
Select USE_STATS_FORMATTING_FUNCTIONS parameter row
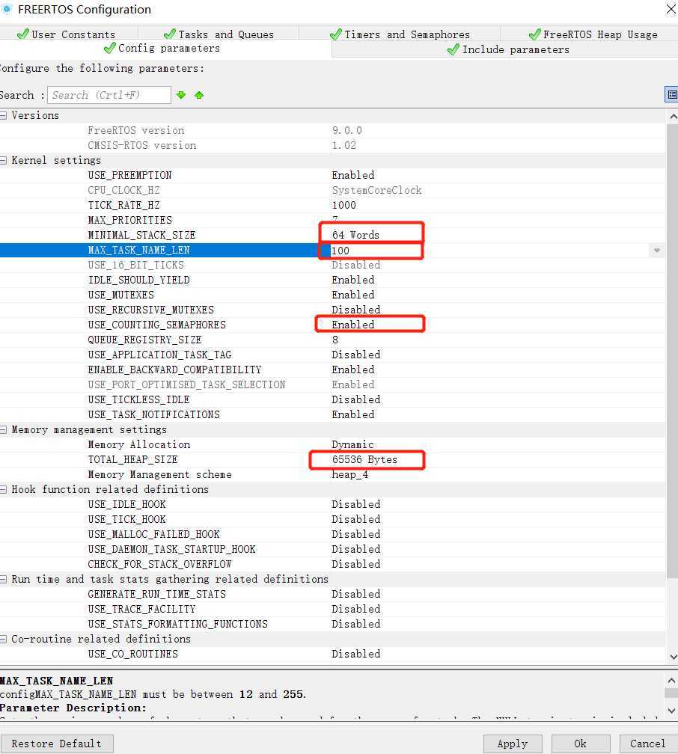click(333, 624)
